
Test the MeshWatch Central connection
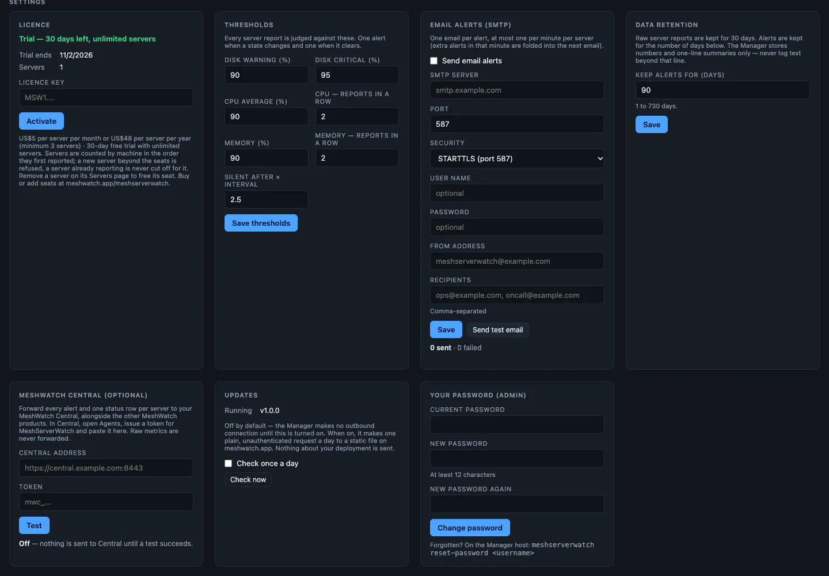tap(34, 525)
